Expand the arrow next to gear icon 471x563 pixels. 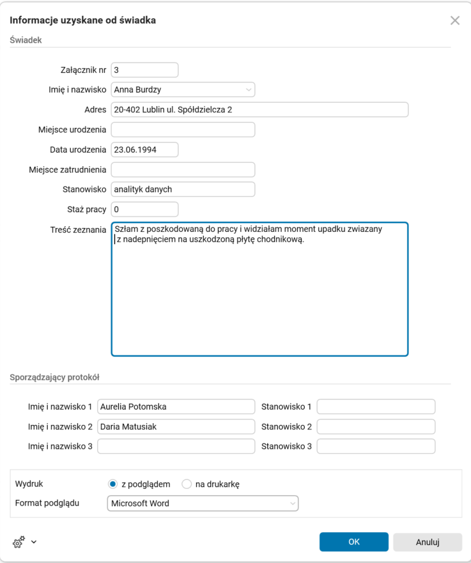coord(34,542)
